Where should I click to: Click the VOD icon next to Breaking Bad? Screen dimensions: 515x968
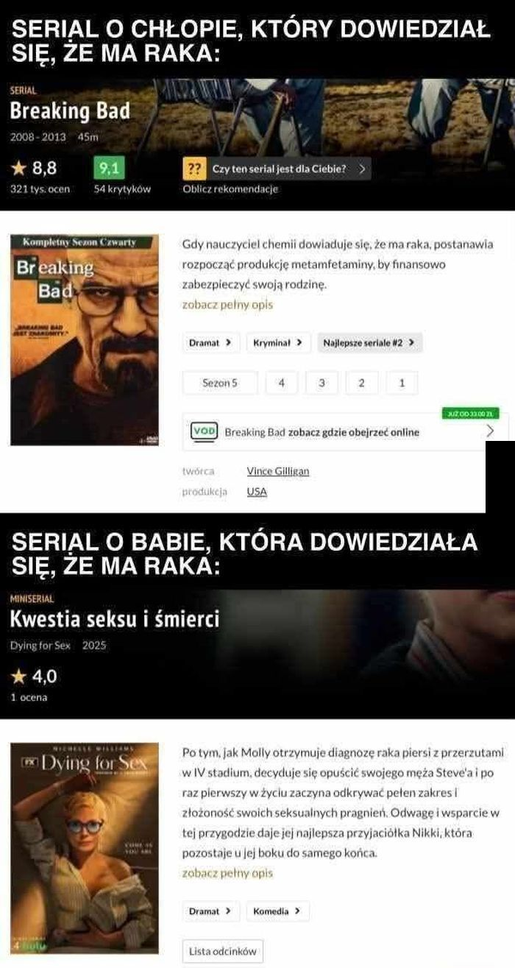204,431
